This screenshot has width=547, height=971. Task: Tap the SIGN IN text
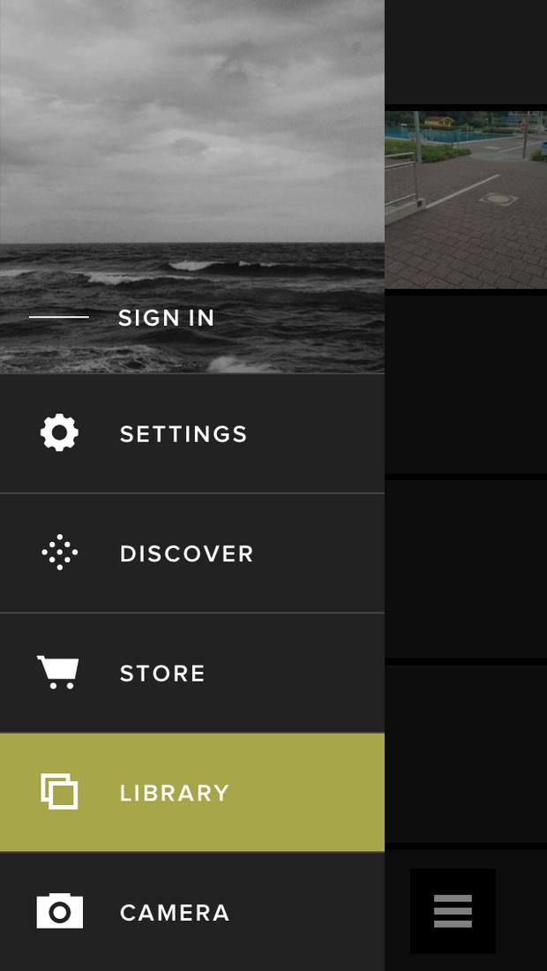(167, 318)
